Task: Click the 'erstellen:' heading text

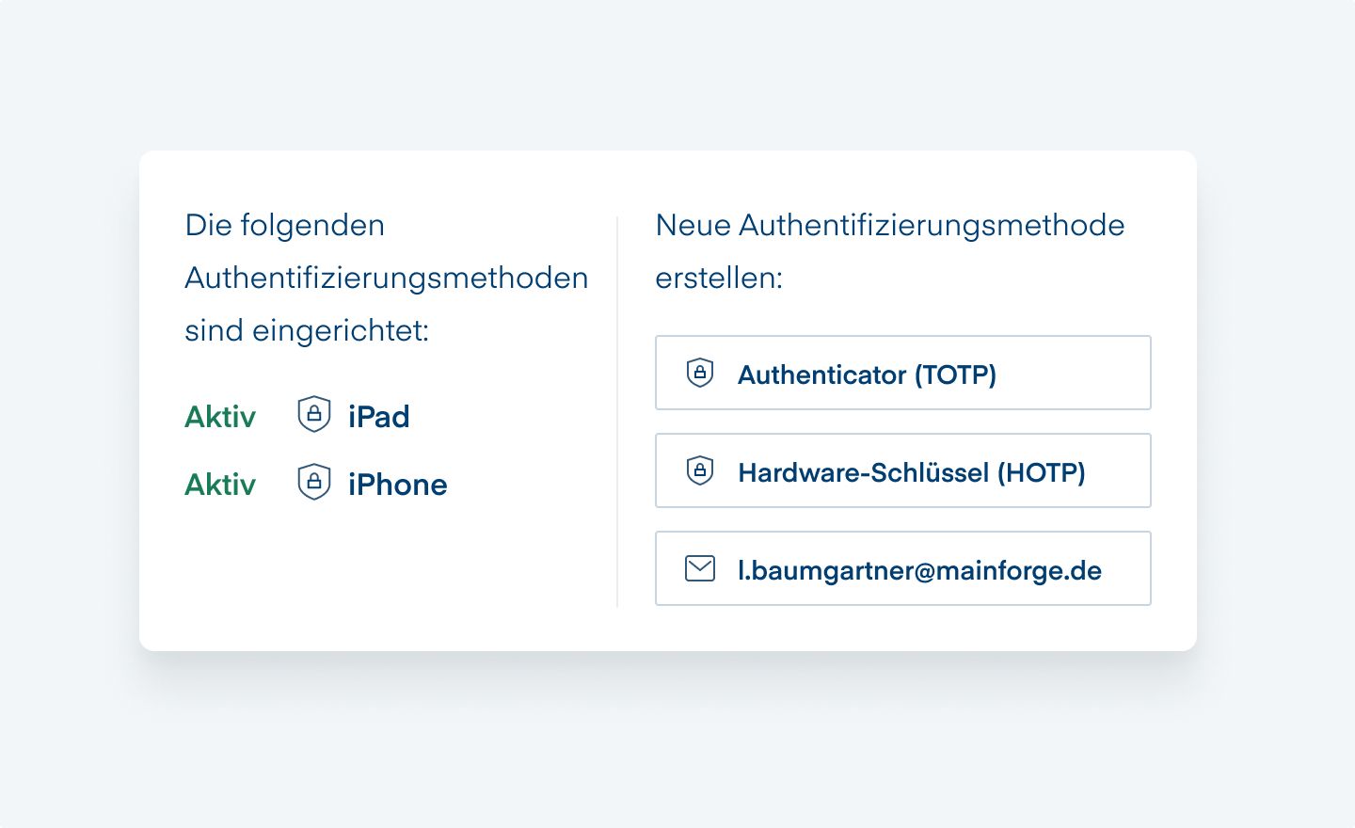Action: (719, 279)
